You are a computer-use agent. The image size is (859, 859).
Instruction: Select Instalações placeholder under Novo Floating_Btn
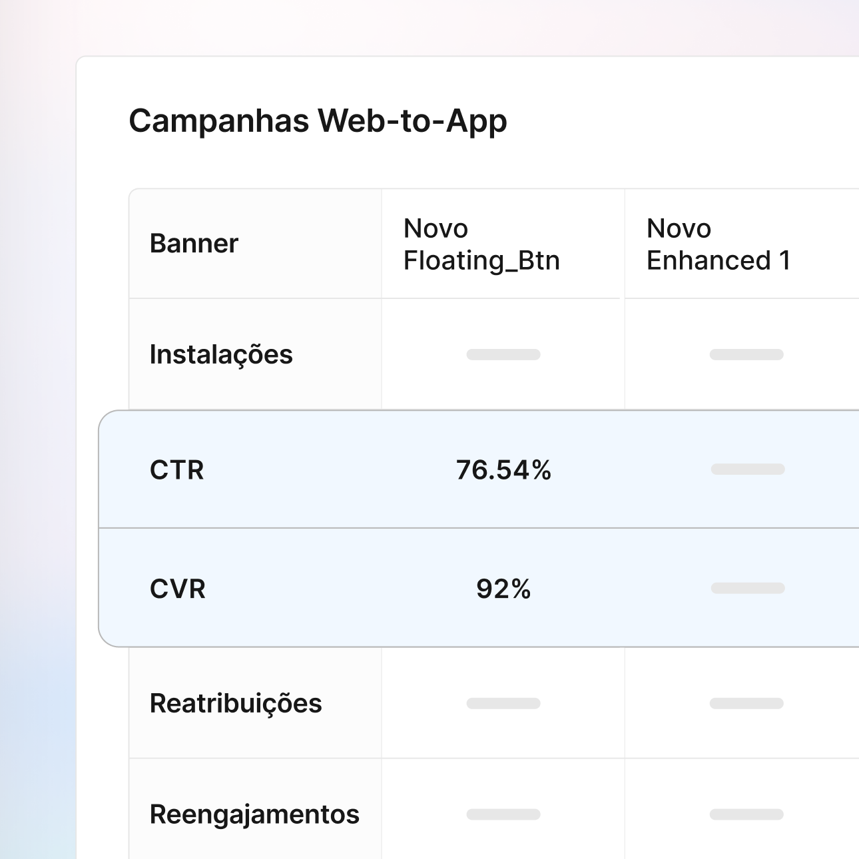(503, 354)
